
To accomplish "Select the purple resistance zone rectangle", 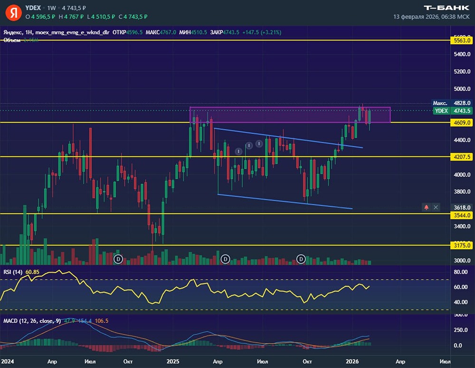I will pyautogui.click(x=290, y=115).
